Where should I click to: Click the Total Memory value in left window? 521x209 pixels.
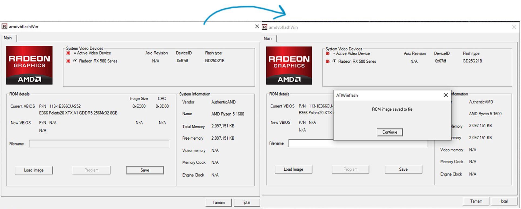(x=223, y=126)
